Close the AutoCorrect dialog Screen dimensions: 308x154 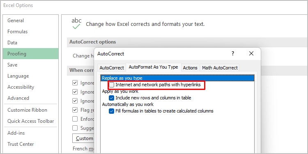251,53
